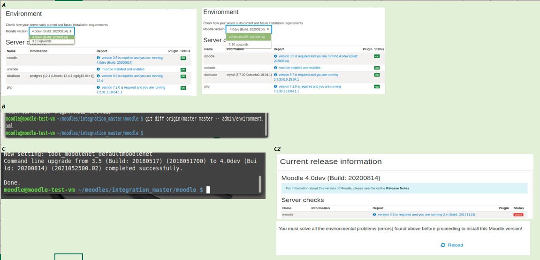Click info icon in moodle row, left screenshot

pos(98,58)
